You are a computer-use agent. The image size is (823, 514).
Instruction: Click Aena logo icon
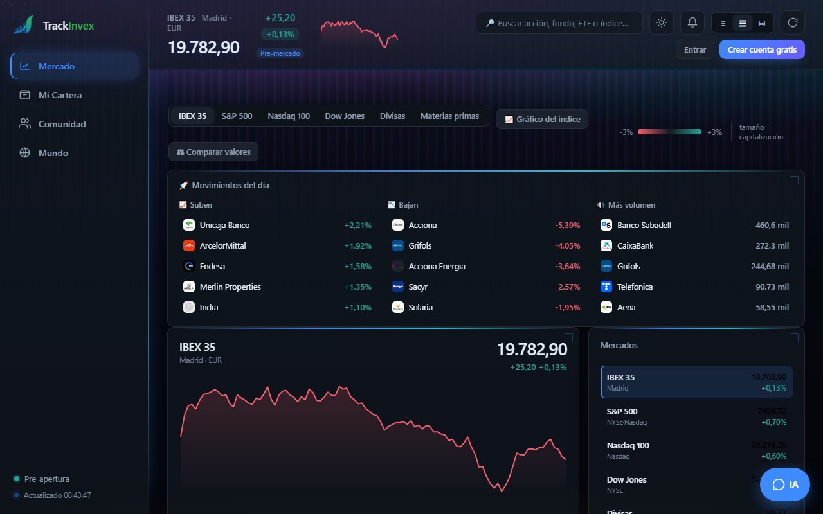point(606,307)
